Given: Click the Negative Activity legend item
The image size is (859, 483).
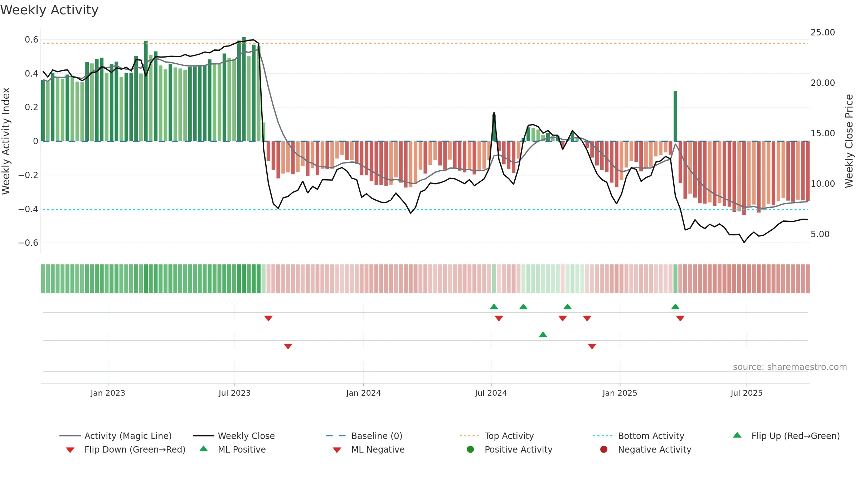Looking at the screenshot, I should tap(646, 449).
